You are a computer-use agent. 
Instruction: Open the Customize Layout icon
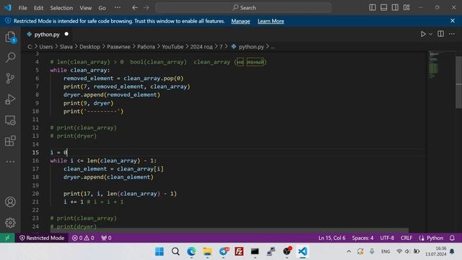click(406, 8)
